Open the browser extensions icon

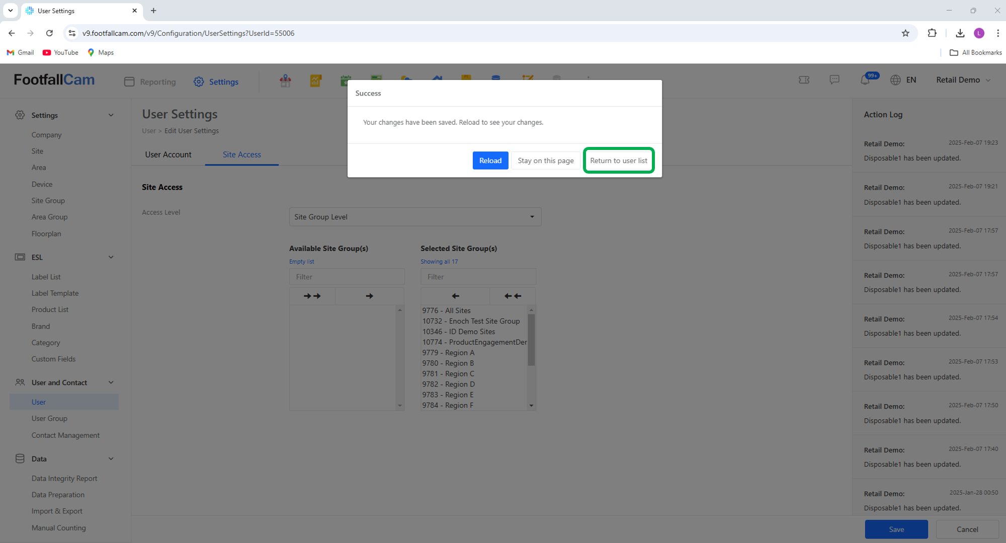click(932, 33)
